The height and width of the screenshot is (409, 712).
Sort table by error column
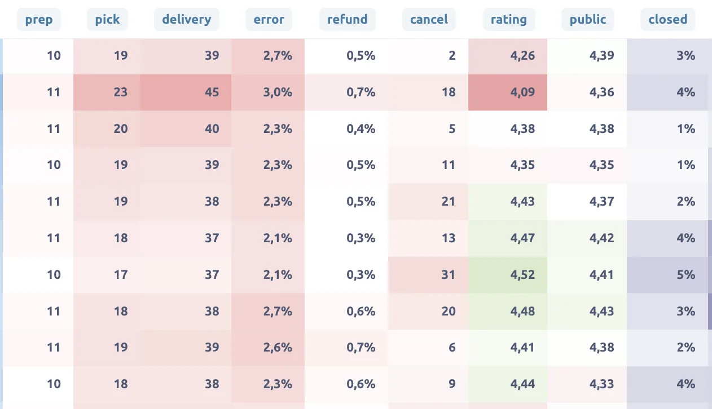[x=269, y=20]
